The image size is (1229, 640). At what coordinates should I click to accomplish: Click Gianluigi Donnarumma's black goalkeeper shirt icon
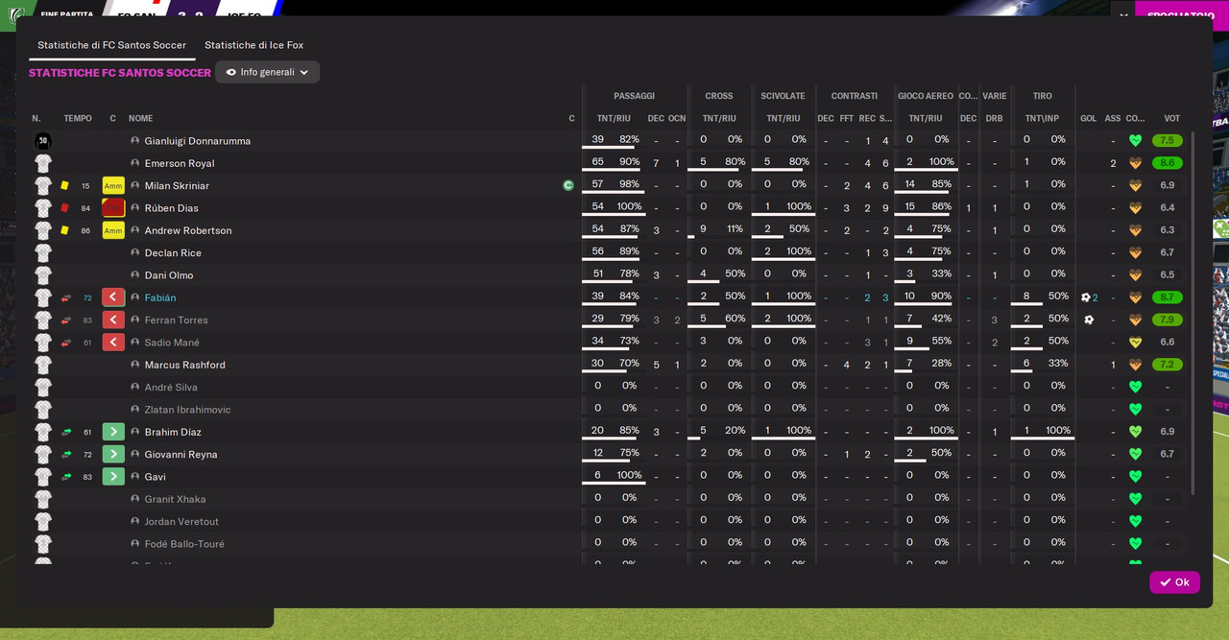pos(43,141)
